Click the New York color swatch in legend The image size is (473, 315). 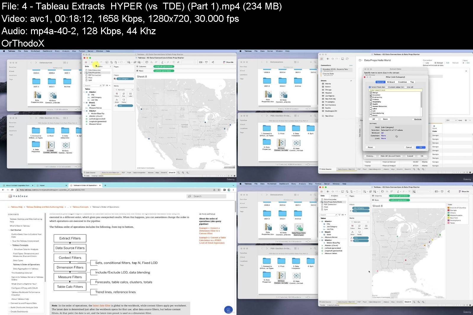[448, 218]
